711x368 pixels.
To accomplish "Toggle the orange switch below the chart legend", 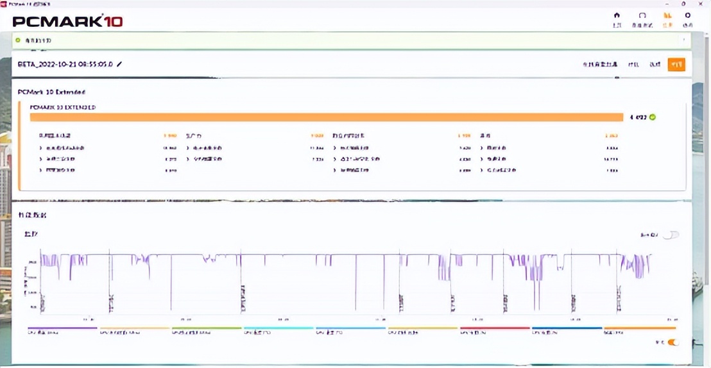I will (x=673, y=342).
